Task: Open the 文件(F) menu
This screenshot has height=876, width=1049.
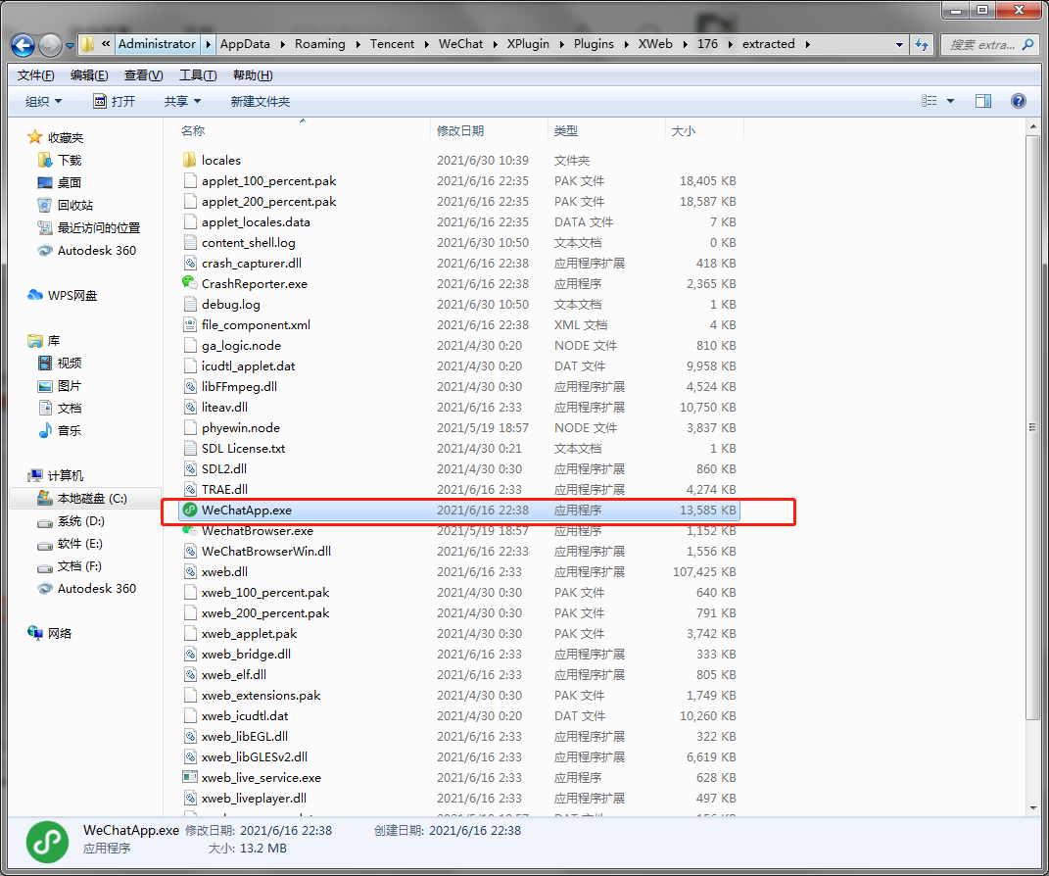Action: (x=35, y=74)
